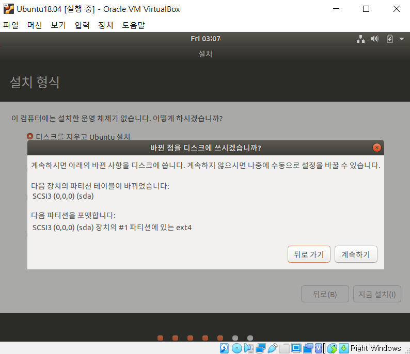
Task: Open the 머신 menu
Action: (x=35, y=25)
